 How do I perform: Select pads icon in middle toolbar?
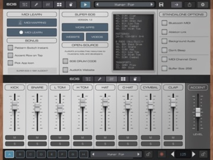click(123, 79)
